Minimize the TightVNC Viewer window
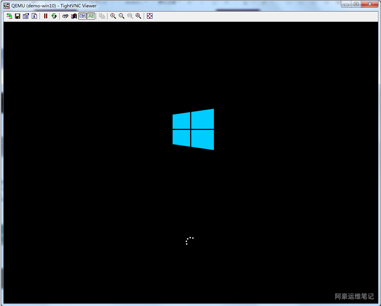Viewport: 381px width, 306px height. pos(346,4)
